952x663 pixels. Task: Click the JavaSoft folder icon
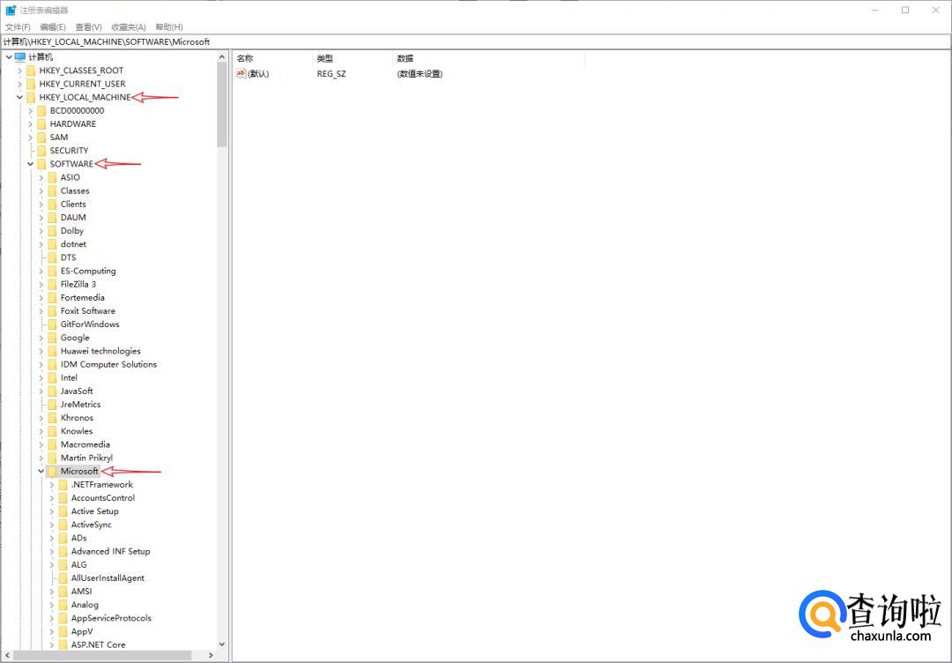(52, 391)
